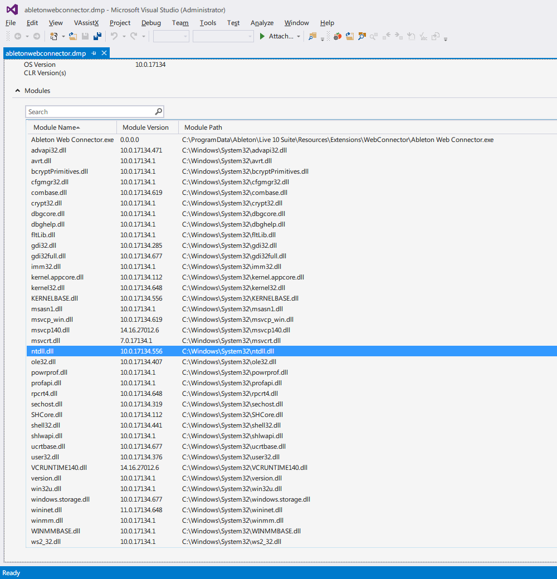The image size is (557, 579).
Task: Open the Edit menu
Action: click(x=32, y=22)
